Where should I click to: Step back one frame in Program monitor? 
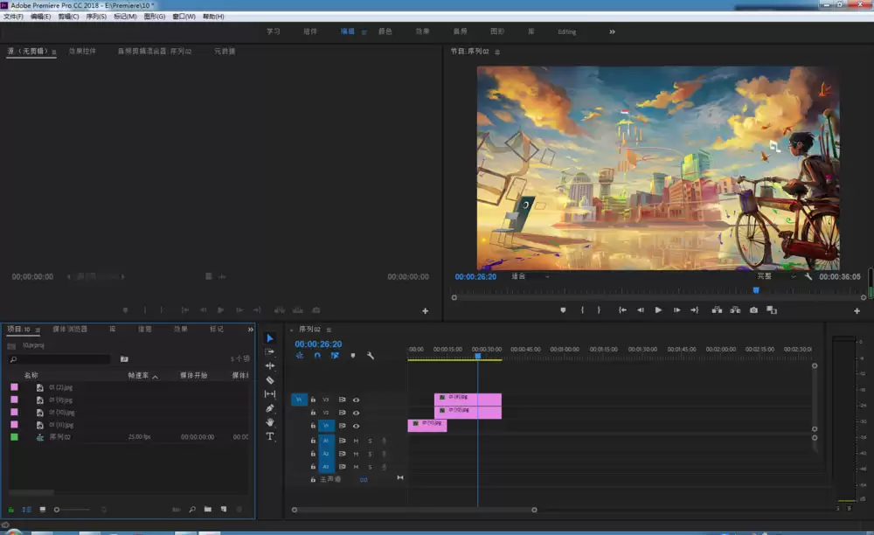pyautogui.click(x=641, y=309)
